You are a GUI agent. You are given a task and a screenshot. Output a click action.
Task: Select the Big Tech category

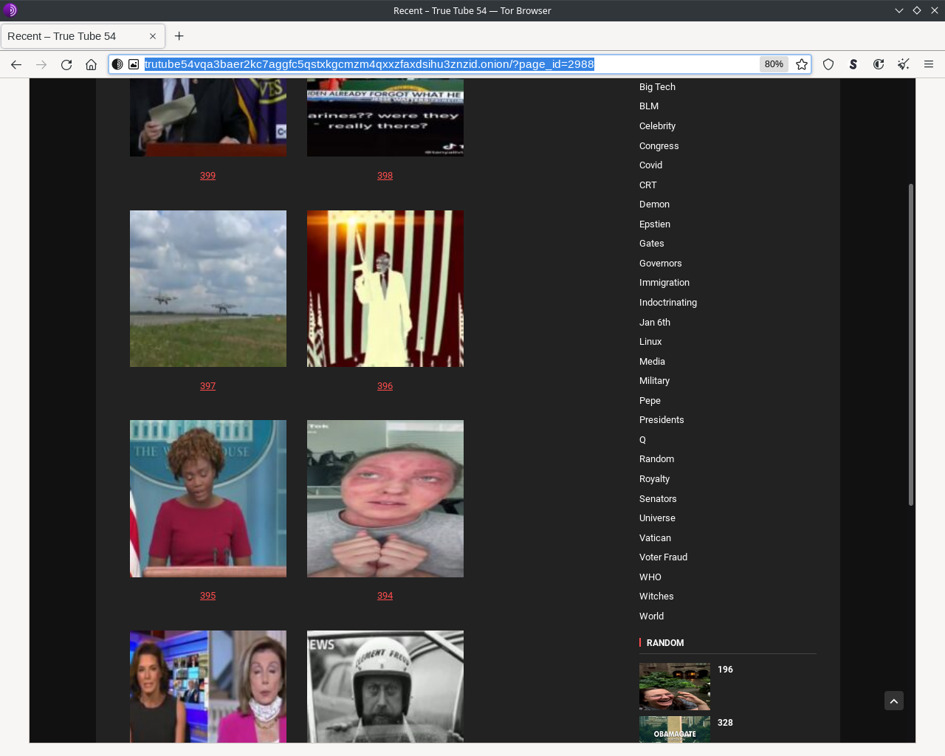pos(657,87)
